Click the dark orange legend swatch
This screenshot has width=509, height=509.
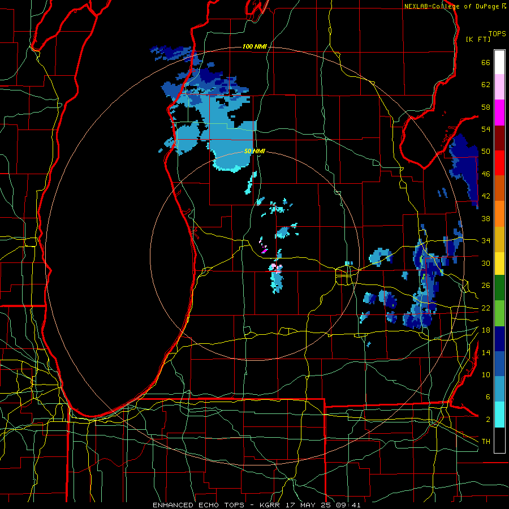(x=499, y=188)
